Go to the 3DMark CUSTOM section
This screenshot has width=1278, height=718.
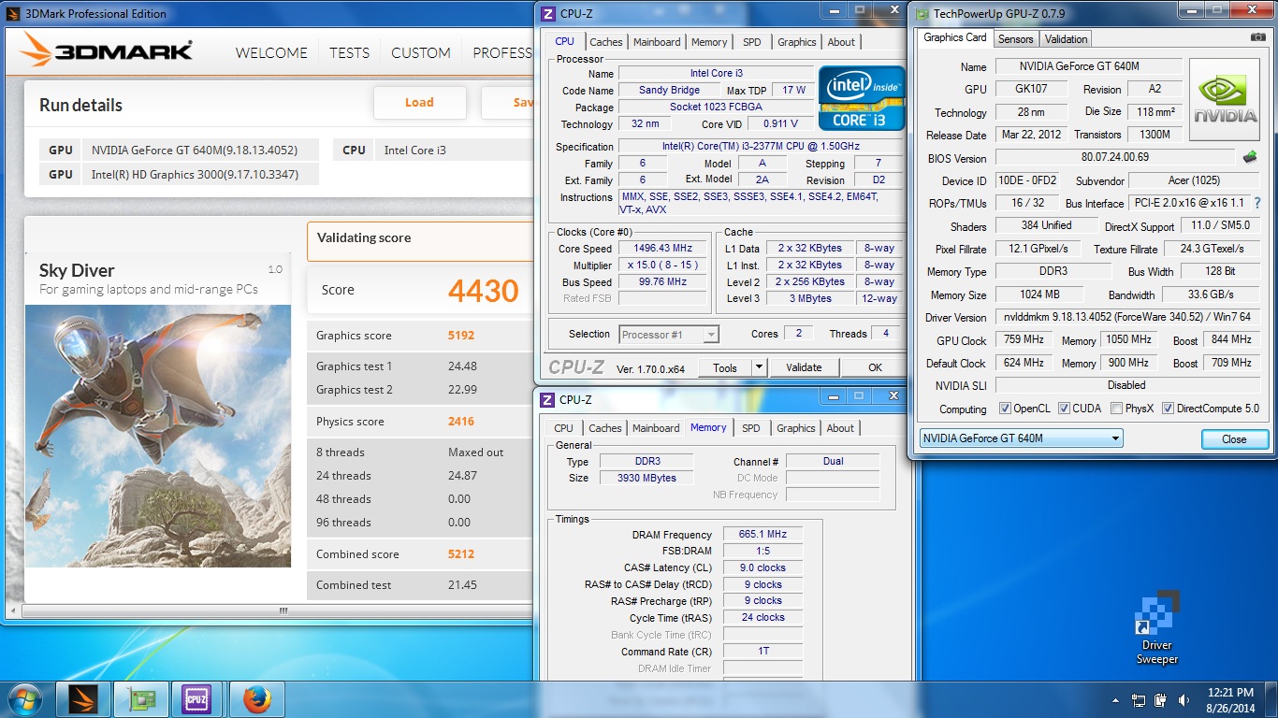421,53
